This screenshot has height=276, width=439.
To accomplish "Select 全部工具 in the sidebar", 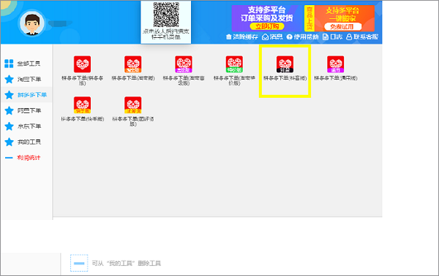I will point(23,64).
